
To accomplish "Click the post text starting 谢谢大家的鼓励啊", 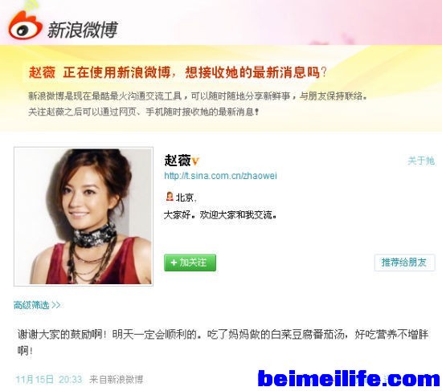I will coord(223,342).
